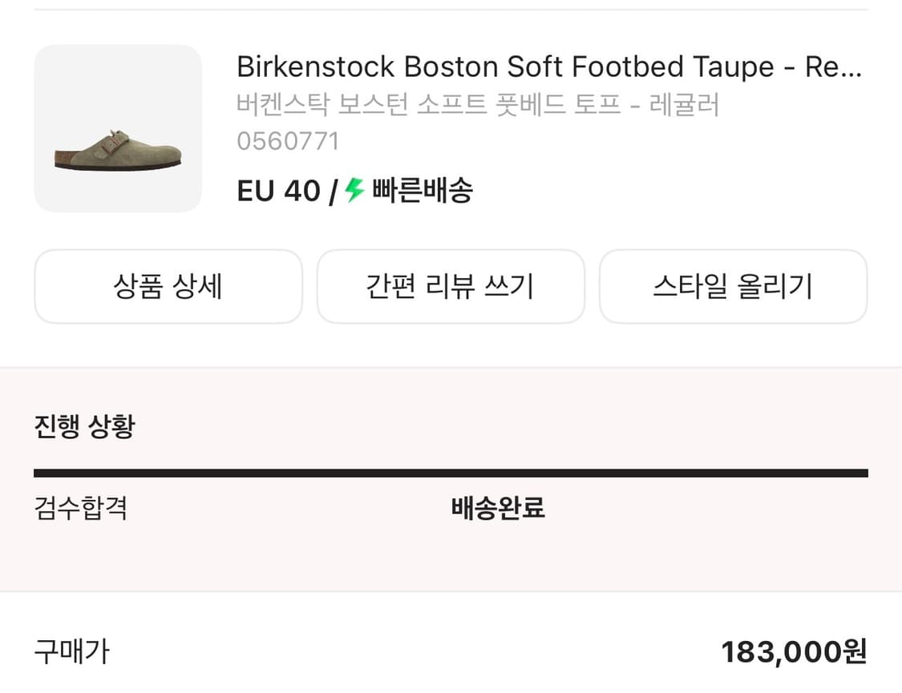Click the 빠른배송 fast shipping label
This screenshot has width=902, height=693.
tap(421, 190)
